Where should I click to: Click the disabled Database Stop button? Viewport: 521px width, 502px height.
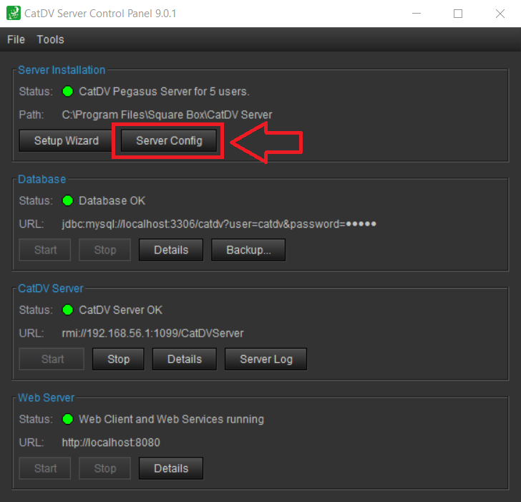coord(105,250)
